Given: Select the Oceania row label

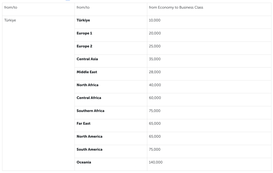Looking at the screenshot, I should [84, 162].
